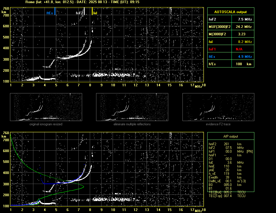This screenshot has width=276, height=213.
Task: Select the 4.9 MHz ftEs value
Action: pos(245,57)
